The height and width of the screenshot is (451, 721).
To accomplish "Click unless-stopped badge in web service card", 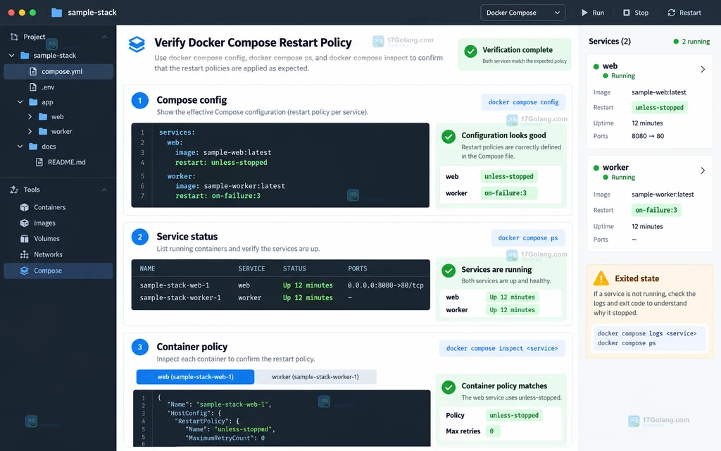I will 659,108.
